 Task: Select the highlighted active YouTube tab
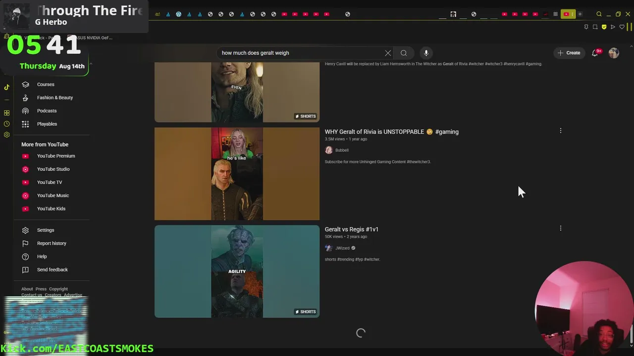pos(568,14)
